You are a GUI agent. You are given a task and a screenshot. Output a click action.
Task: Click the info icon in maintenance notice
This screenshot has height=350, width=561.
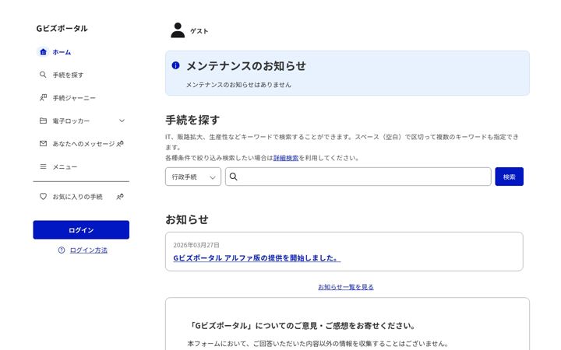click(175, 65)
